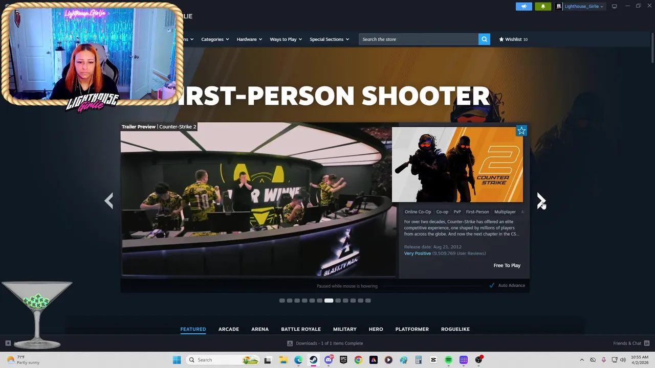Open Calculator from the taskbar
The height and width of the screenshot is (368, 655).
click(x=418, y=360)
